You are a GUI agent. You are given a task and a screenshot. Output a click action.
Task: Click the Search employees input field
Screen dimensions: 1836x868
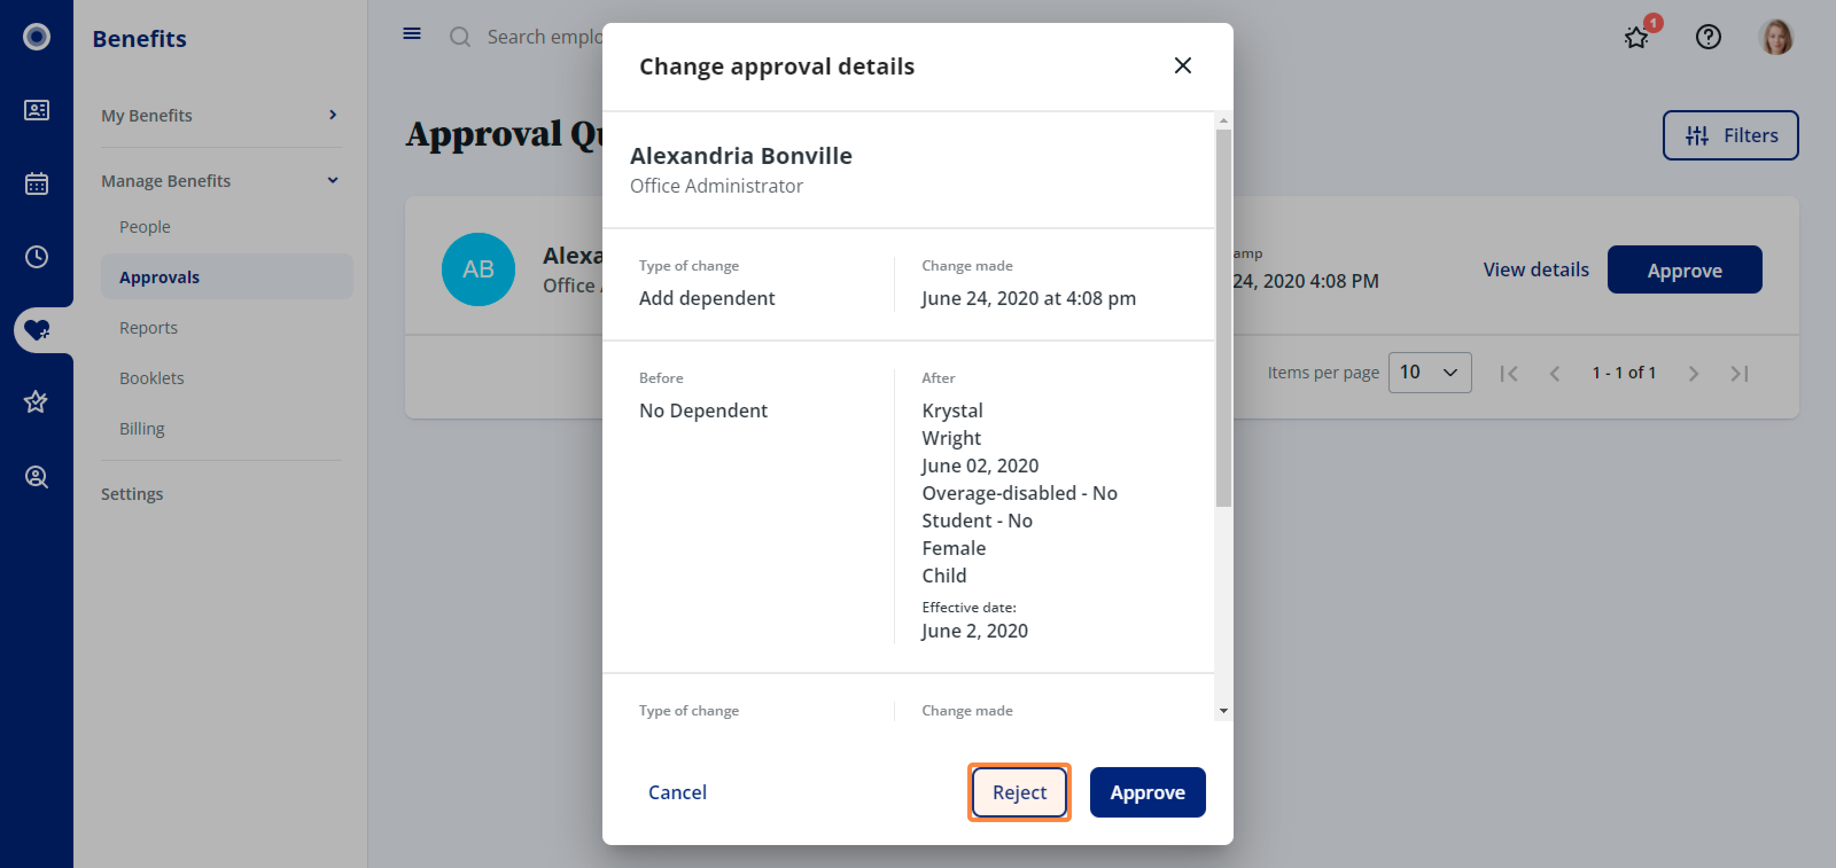point(544,36)
